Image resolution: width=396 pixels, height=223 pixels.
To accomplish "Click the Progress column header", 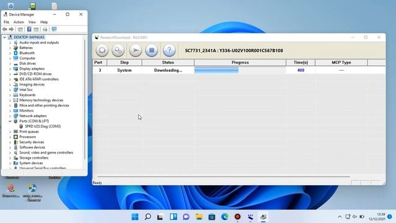I will coord(240,63).
